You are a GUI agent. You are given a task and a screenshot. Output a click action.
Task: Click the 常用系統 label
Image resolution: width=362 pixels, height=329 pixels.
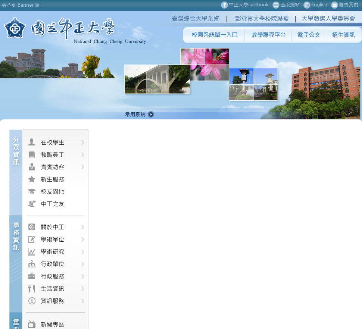tap(135, 115)
